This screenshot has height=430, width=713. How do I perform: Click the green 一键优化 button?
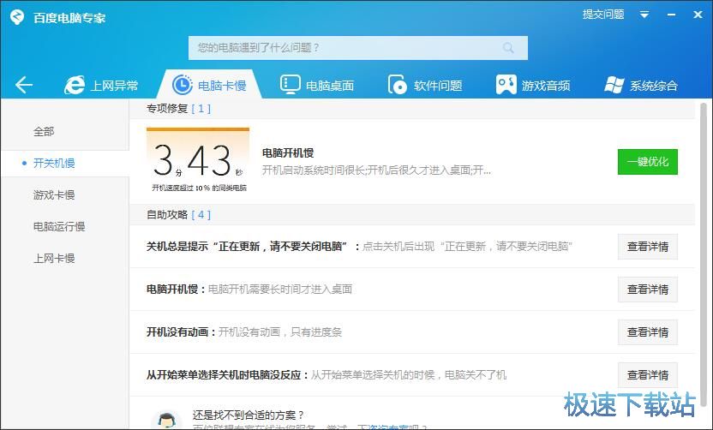point(648,162)
